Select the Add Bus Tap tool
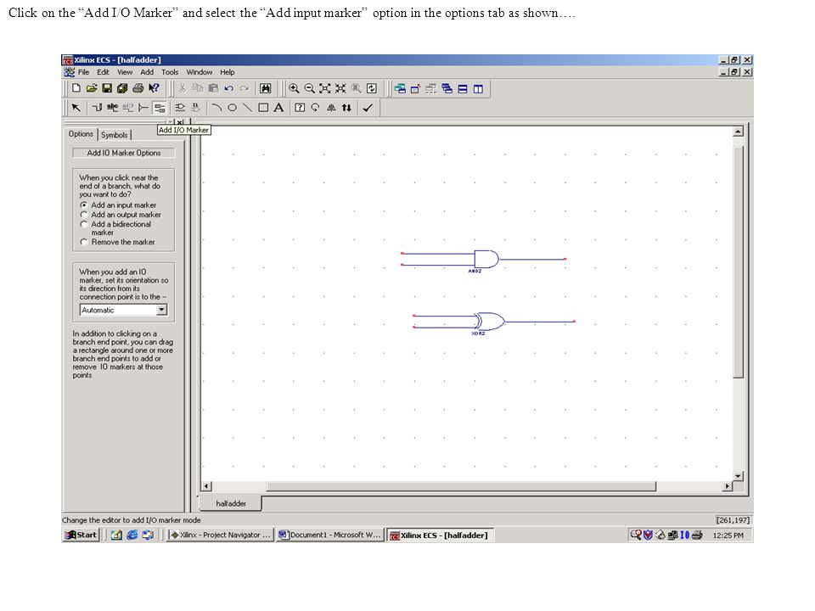The height and width of the screenshot is (611, 815). pos(144,108)
